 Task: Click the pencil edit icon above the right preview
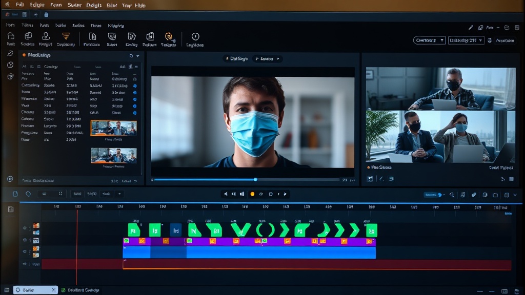471,28
